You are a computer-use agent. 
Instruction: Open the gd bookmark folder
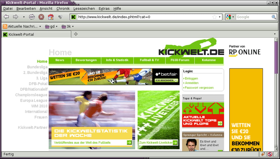(51, 26)
